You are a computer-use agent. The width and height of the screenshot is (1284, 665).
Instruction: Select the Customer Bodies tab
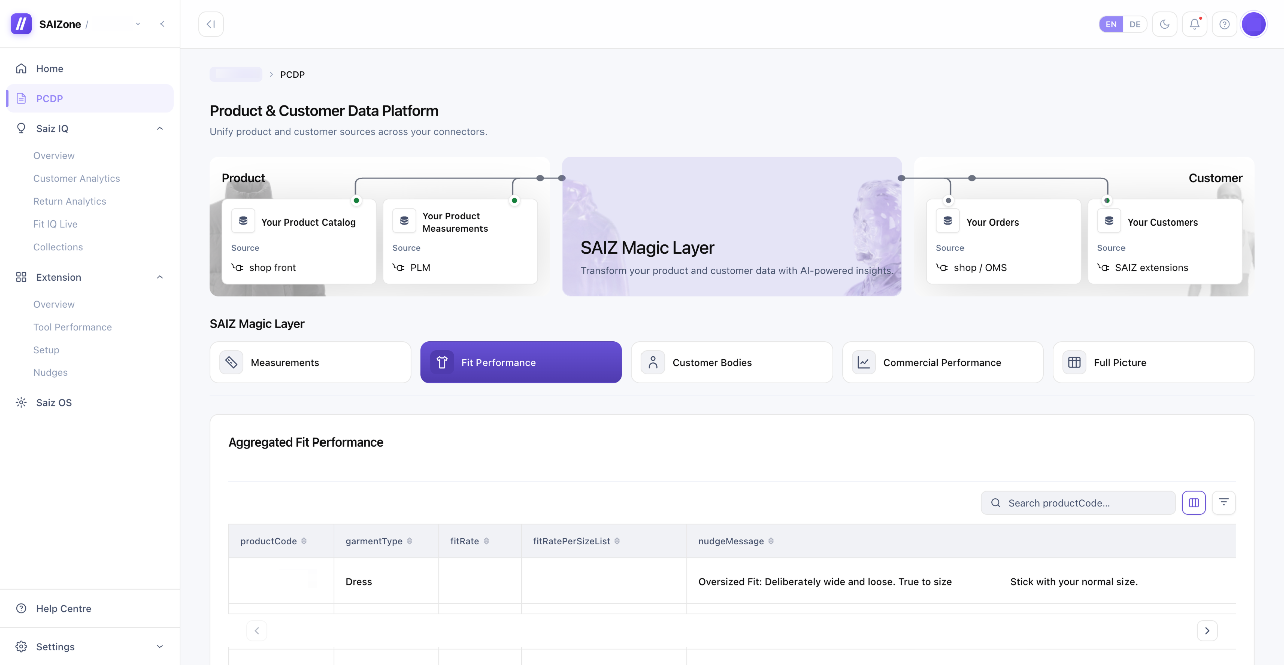pyautogui.click(x=732, y=362)
